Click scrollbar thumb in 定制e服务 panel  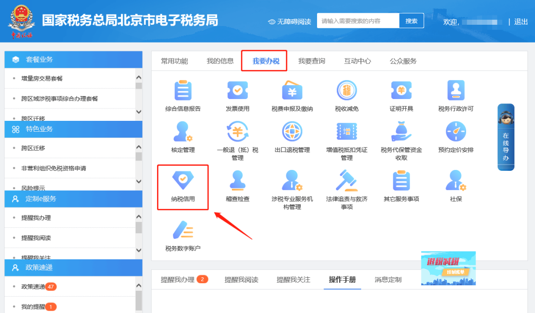139,227
